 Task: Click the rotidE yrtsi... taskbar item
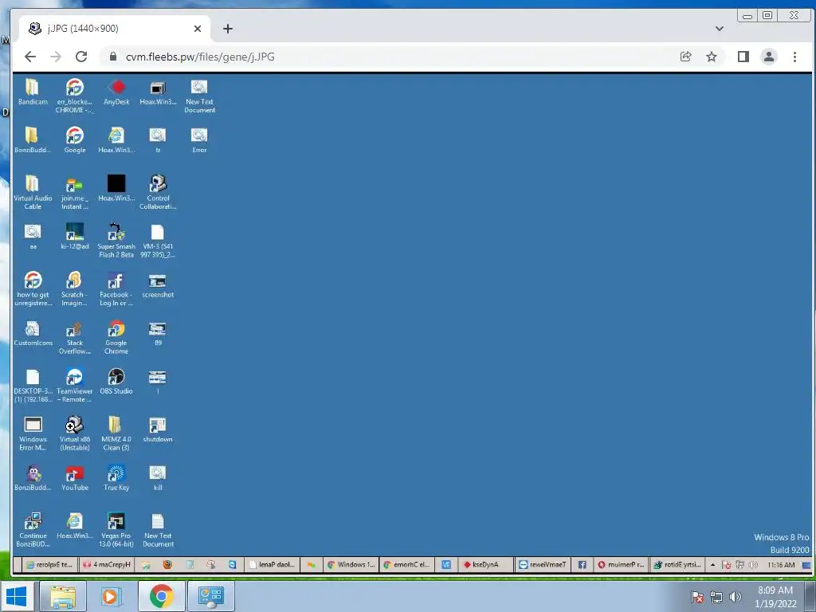click(677, 565)
